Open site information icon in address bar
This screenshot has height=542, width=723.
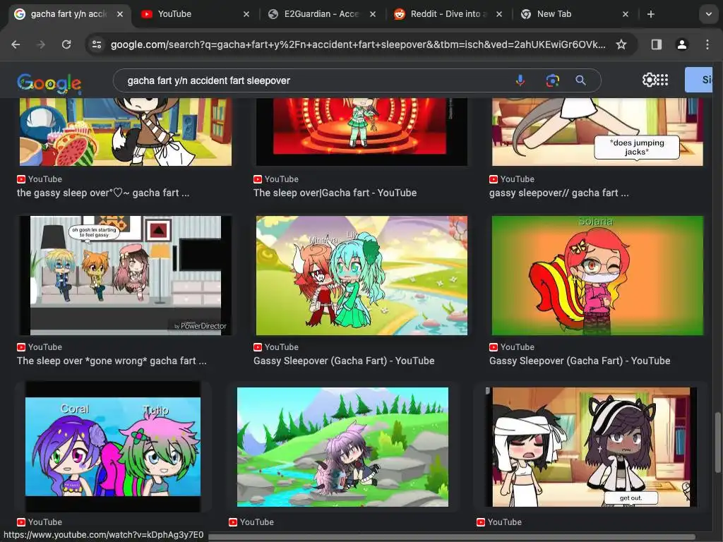(x=97, y=44)
